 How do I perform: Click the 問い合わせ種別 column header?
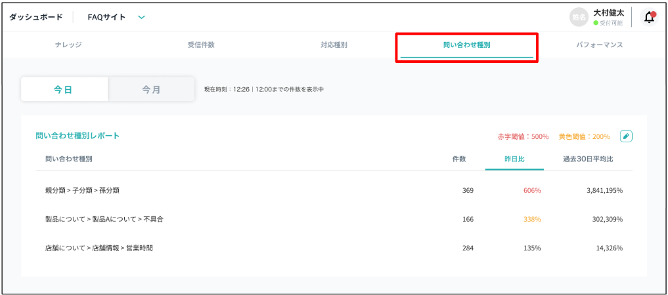pyautogui.click(x=69, y=159)
